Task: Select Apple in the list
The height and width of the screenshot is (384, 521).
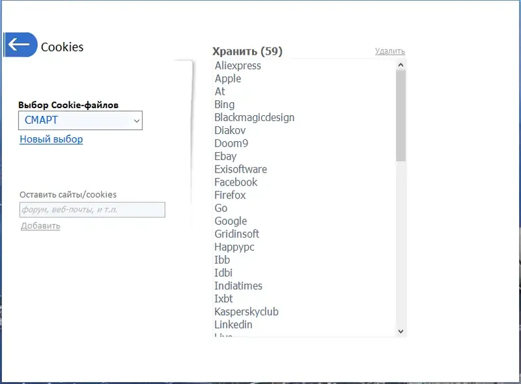Action: pos(228,79)
